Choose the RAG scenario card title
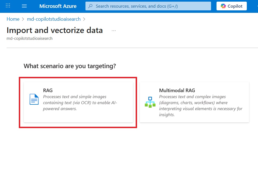The image size is (258, 175). pos(48,90)
